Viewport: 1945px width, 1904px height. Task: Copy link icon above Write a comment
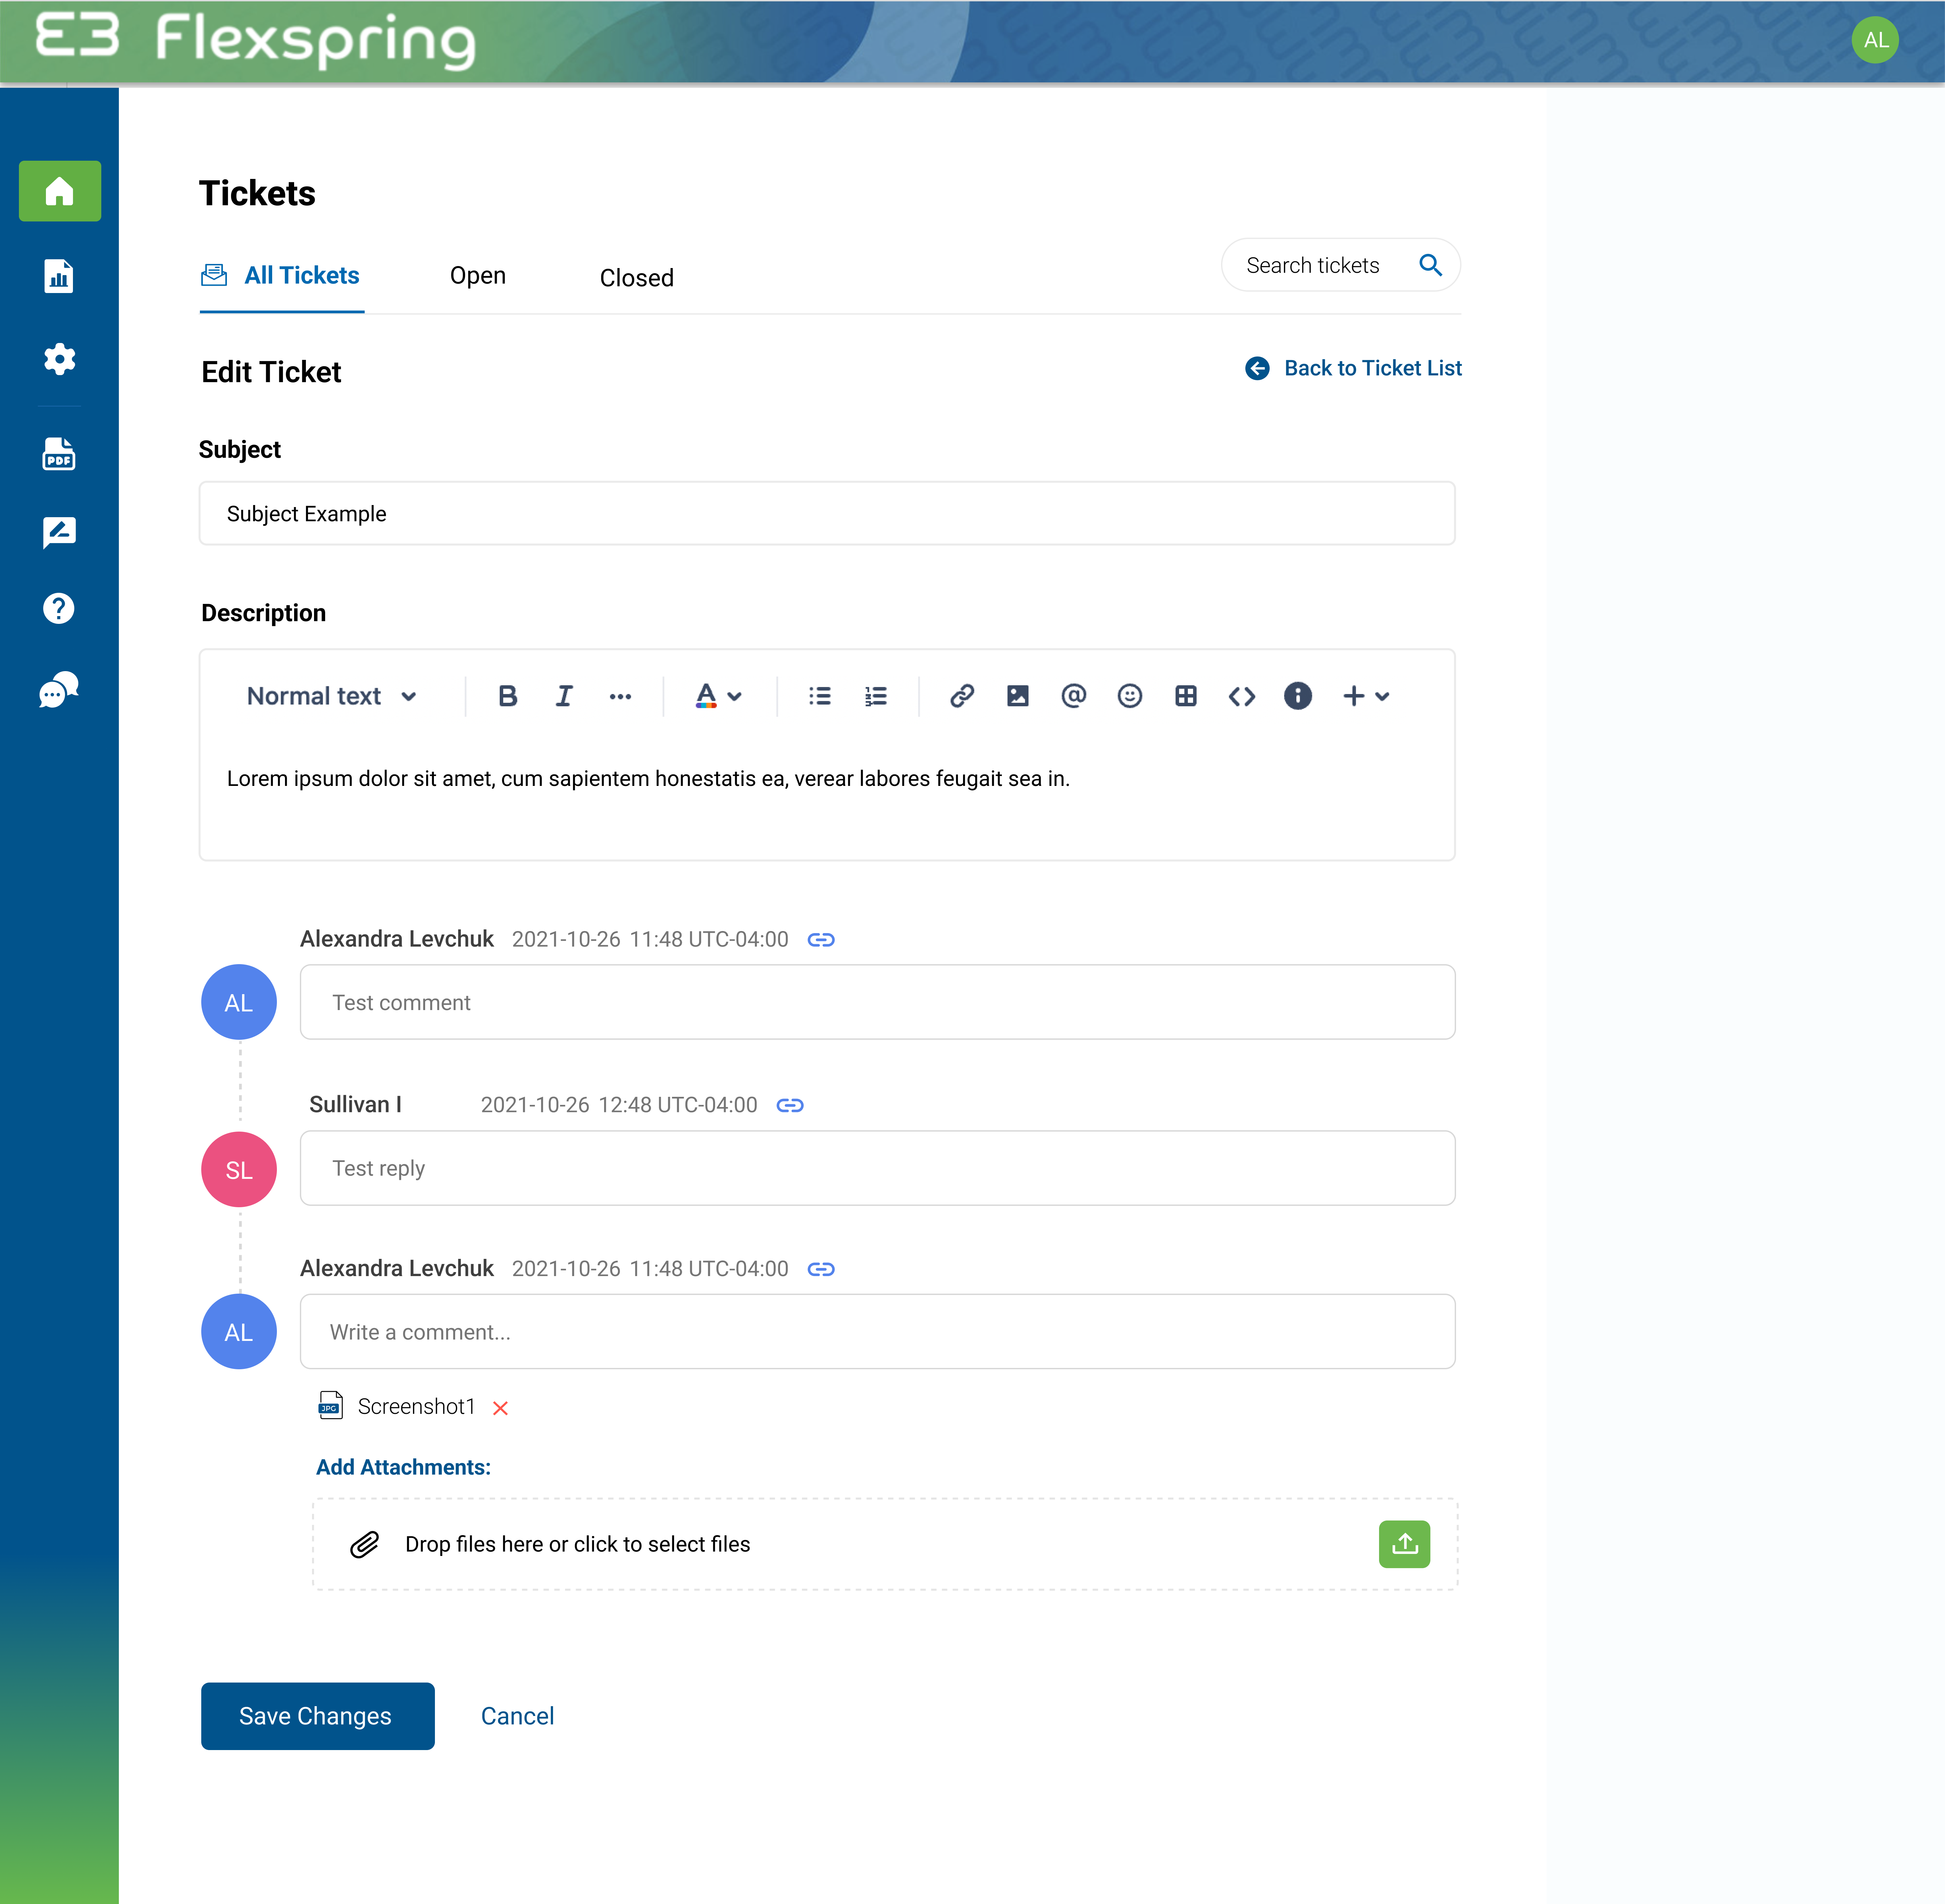tap(821, 1269)
